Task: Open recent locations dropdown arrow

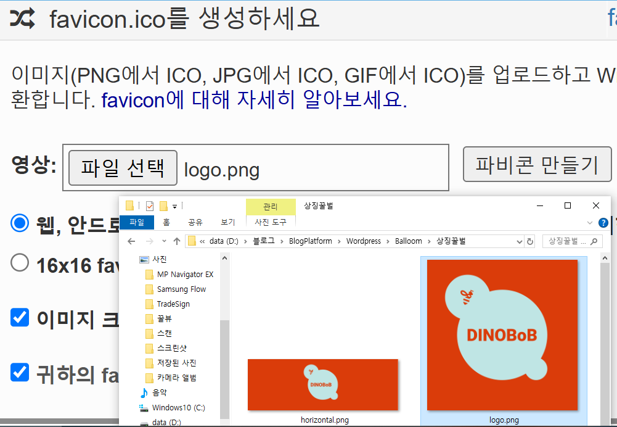Action: coord(164,241)
